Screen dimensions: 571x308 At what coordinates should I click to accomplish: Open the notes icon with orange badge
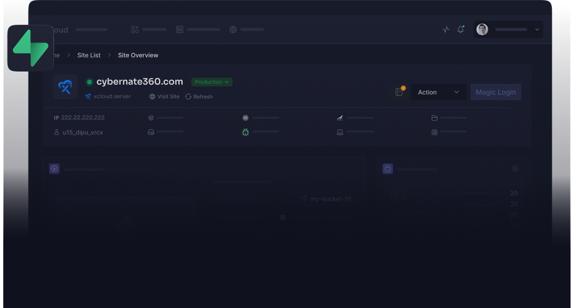click(x=399, y=92)
